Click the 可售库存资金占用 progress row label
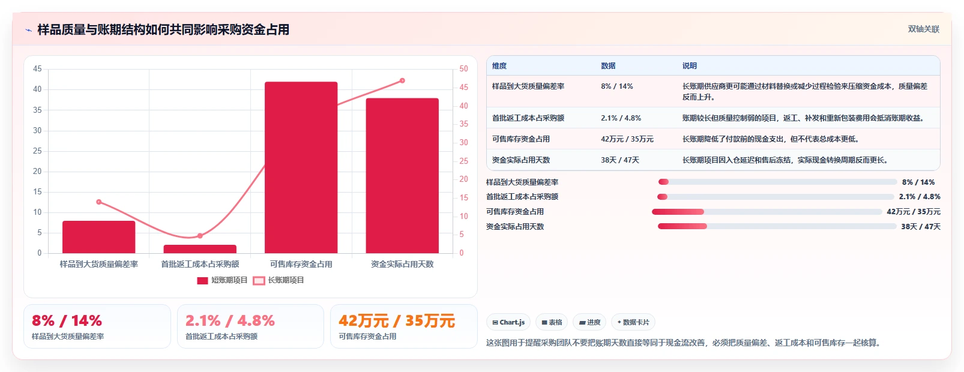The height and width of the screenshot is (372, 964). 515,212
